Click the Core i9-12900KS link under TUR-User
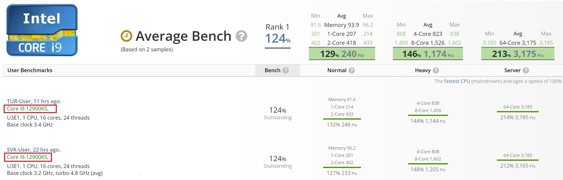Viewport: 563px width, 180px height. tap(28, 109)
